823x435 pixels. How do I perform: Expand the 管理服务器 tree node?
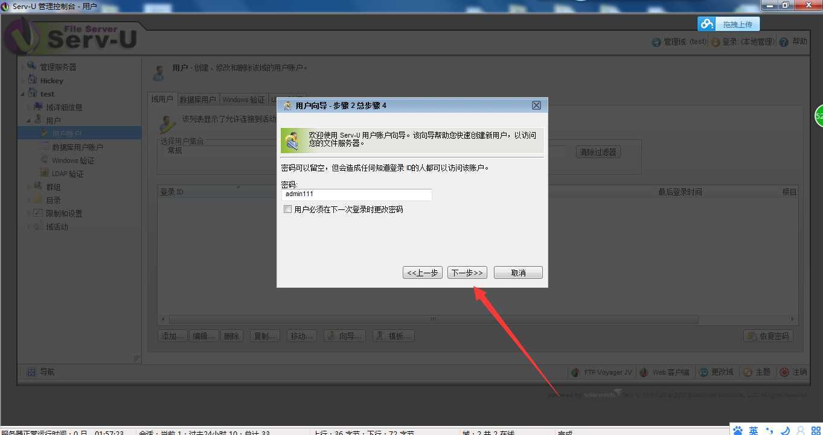pyautogui.click(x=23, y=67)
